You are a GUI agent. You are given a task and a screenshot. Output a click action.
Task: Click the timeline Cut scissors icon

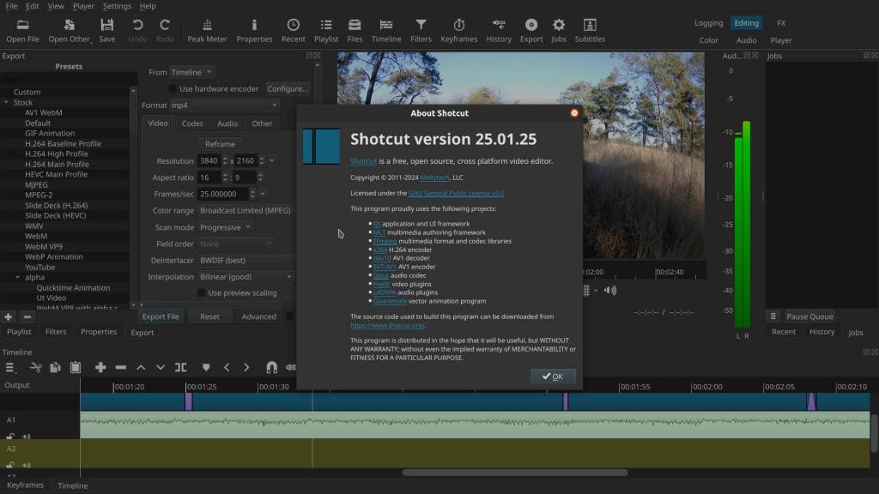(x=35, y=367)
